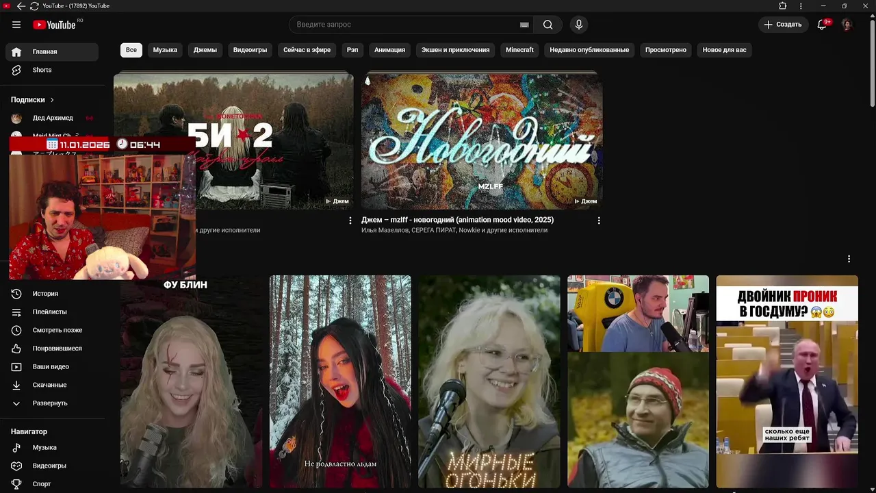Image resolution: width=876 pixels, height=493 pixels.
Task: Open the Главная sidebar item
Action: (x=52, y=52)
